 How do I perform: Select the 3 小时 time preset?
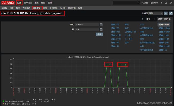pos(164,39)
